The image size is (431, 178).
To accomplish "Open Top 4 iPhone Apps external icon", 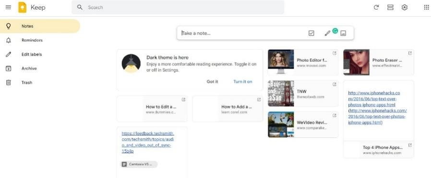I will (x=410, y=145).
